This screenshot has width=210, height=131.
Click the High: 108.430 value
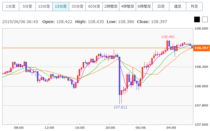click(x=89, y=22)
